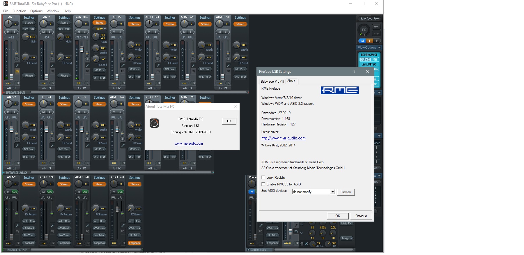Toggle the Pad on AN 2

tap(67, 29)
